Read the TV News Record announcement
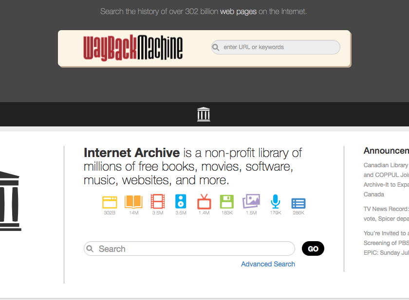Viewport: 409px width, 300px height. click(x=386, y=214)
